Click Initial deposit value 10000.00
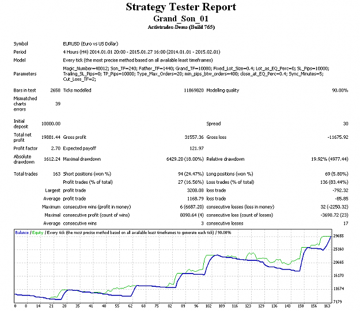This screenshot has width=360, height=311. (x=51, y=124)
